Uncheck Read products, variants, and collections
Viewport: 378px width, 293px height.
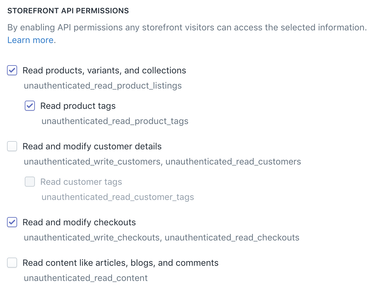12,70
